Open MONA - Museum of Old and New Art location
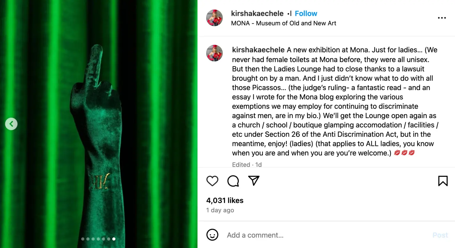The width and height of the screenshot is (455, 248). point(283,23)
